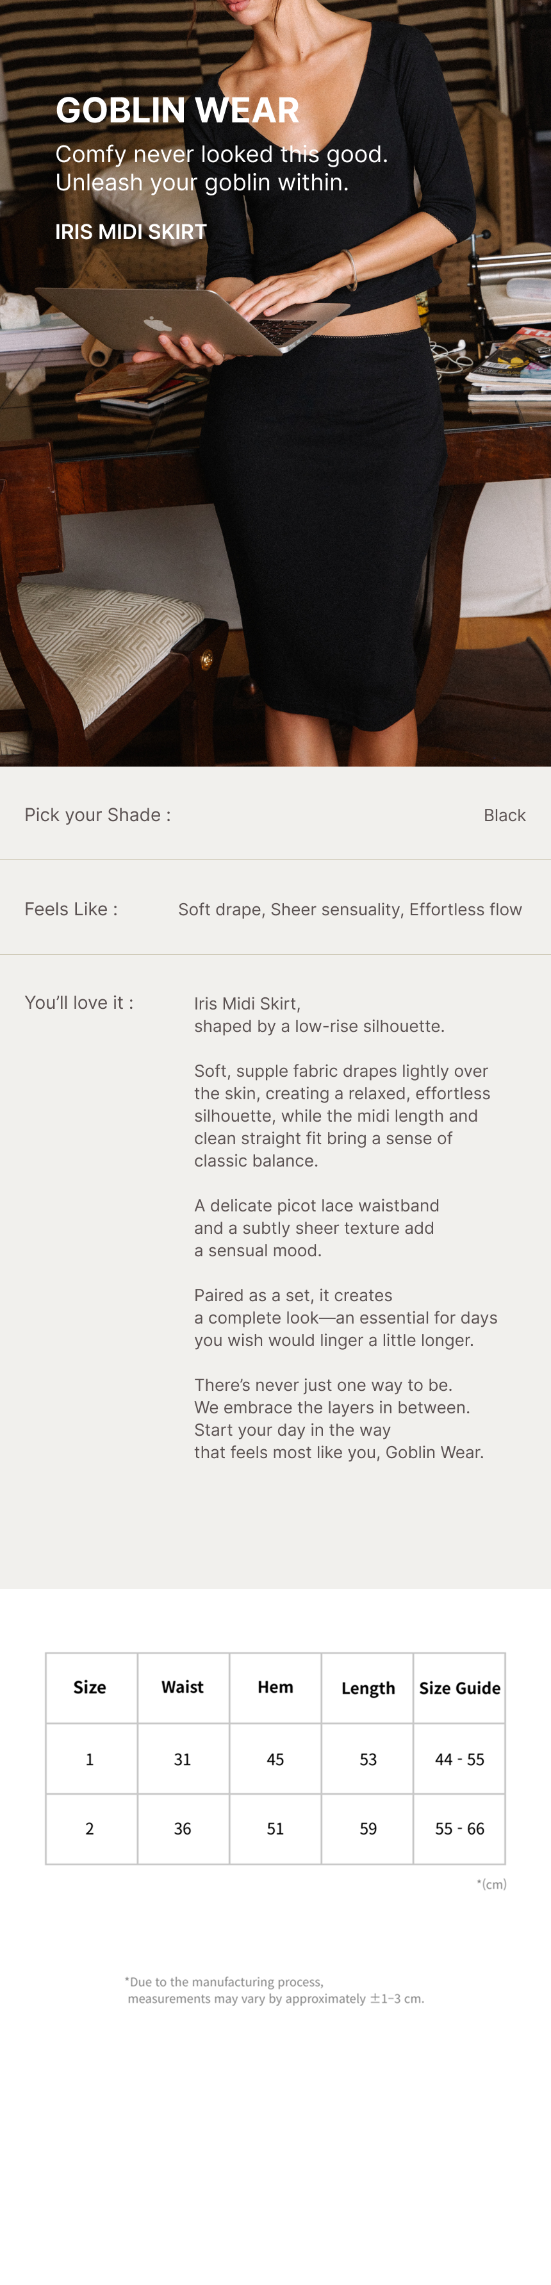Select the Hem column header
The image size is (551, 2285).
click(275, 1687)
